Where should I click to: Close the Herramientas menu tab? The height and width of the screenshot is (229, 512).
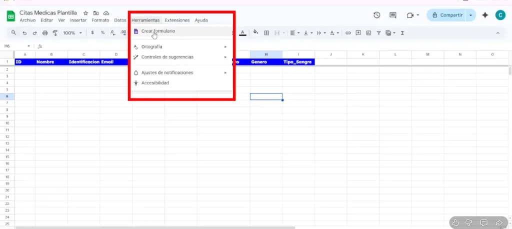point(145,20)
